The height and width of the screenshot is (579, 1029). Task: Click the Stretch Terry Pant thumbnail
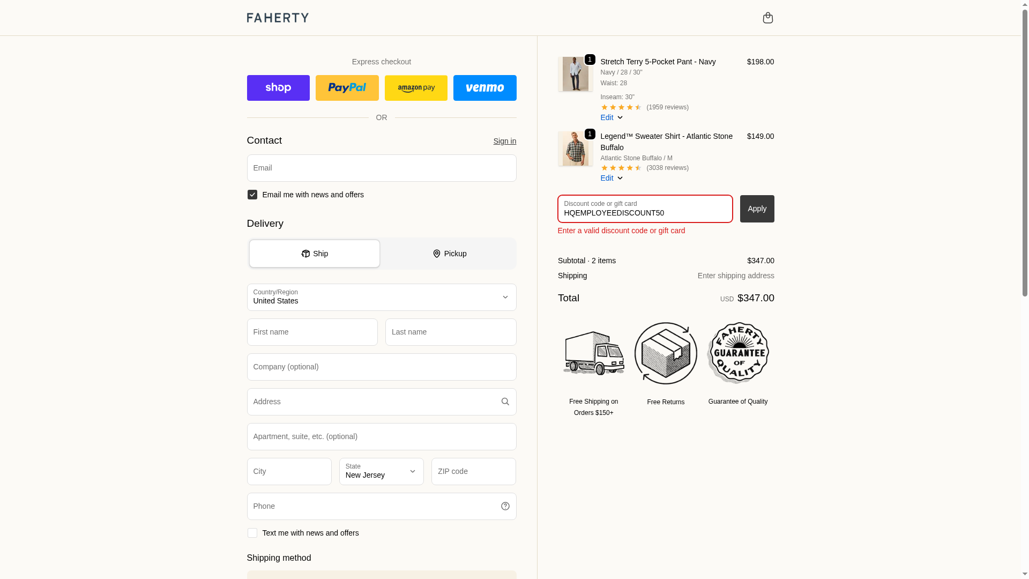576,74
